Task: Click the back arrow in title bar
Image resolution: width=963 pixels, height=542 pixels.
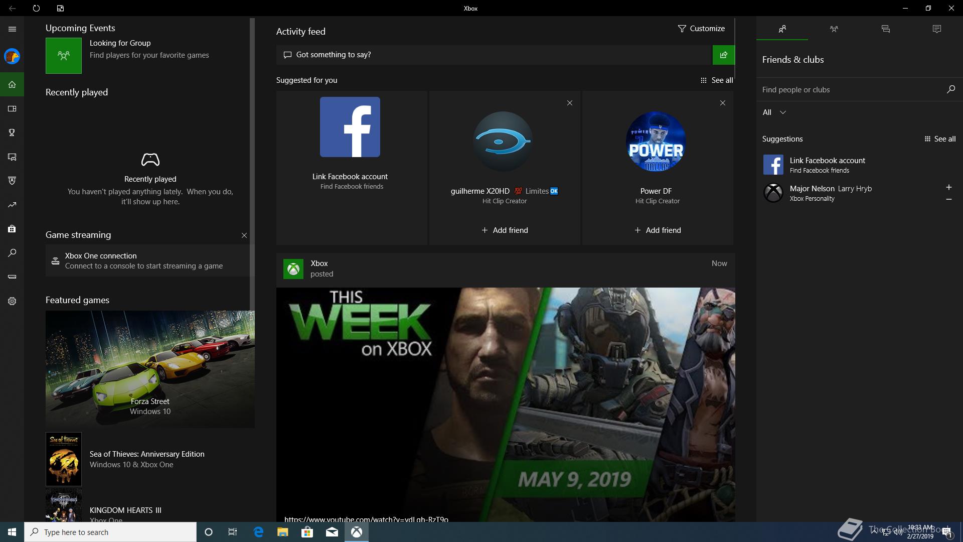Action: [12, 8]
